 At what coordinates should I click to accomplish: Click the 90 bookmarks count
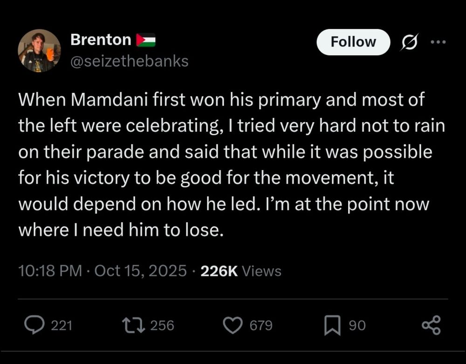pyautogui.click(x=357, y=325)
